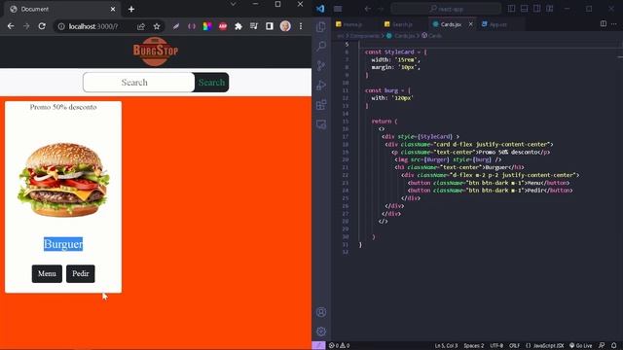The image size is (623, 350).
Task: Open Chrome three-dot menu
Action: coord(301,26)
